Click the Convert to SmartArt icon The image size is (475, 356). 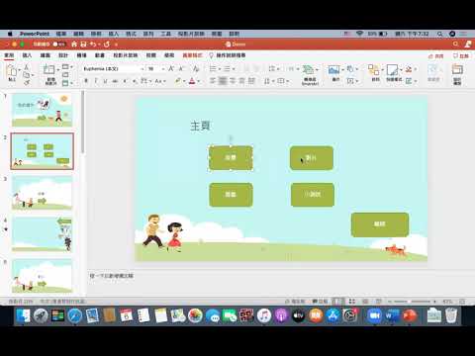(x=308, y=69)
